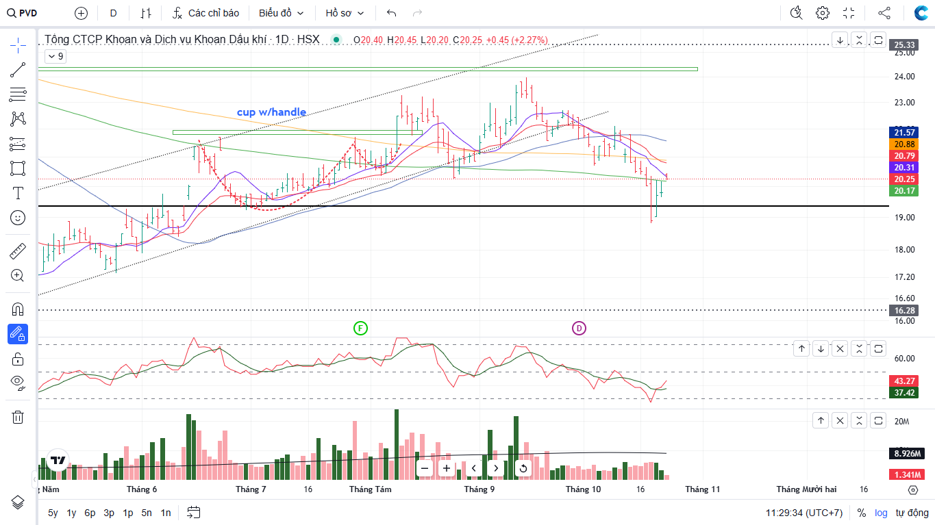Open the Hồ sơ dropdown menu
Image resolution: width=935 pixels, height=525 pixels.
345,13
